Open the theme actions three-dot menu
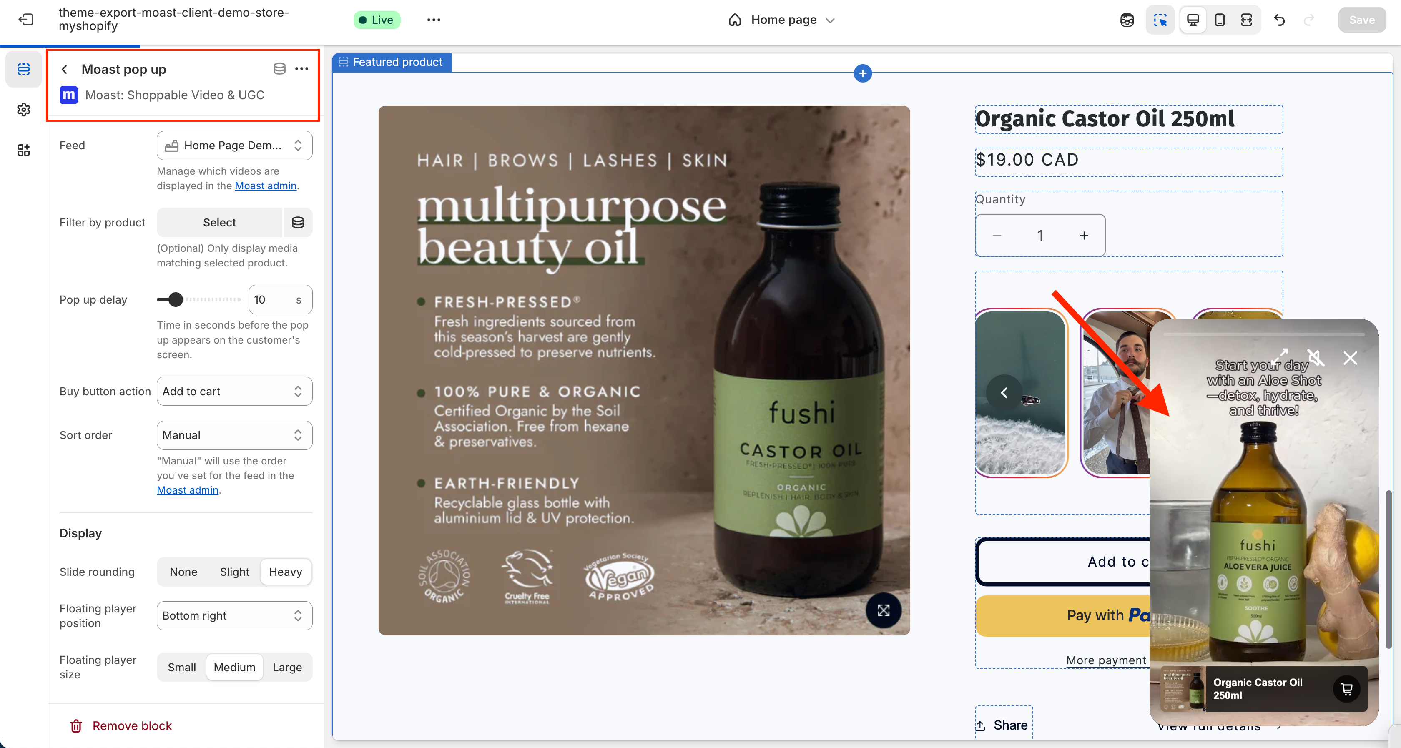 (x=434, y=20)
